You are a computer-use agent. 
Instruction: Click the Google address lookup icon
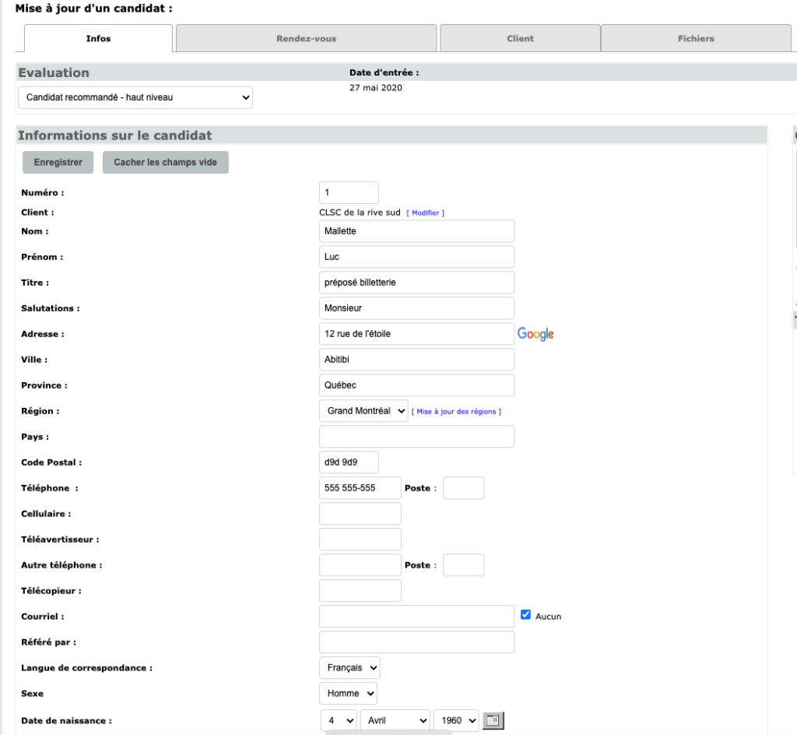(535, 334)
